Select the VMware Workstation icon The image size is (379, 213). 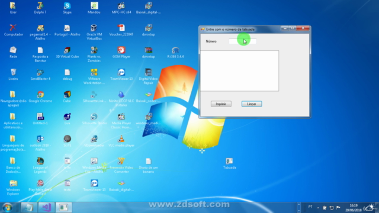coord(94,76)
